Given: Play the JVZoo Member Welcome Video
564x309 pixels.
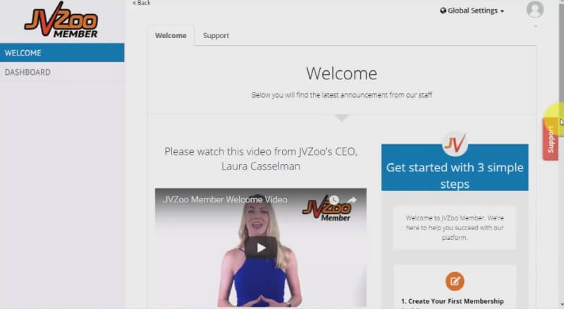Looking at the screenshot, I should coord(261,248).
